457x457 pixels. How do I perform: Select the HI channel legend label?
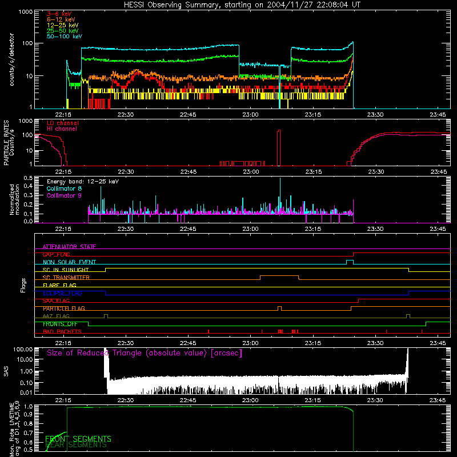point(62,129)
